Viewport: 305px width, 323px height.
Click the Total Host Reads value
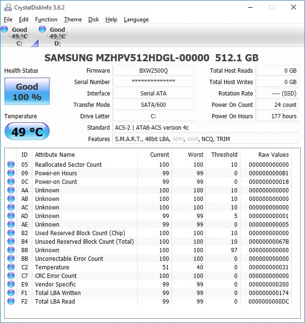[277, 71]
